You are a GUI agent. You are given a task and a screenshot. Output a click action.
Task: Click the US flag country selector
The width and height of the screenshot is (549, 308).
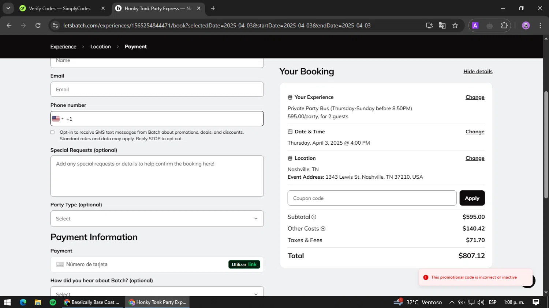[58, 119]
